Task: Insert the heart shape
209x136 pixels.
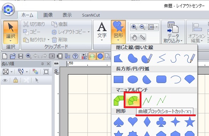Action: (x=133, y=122)
